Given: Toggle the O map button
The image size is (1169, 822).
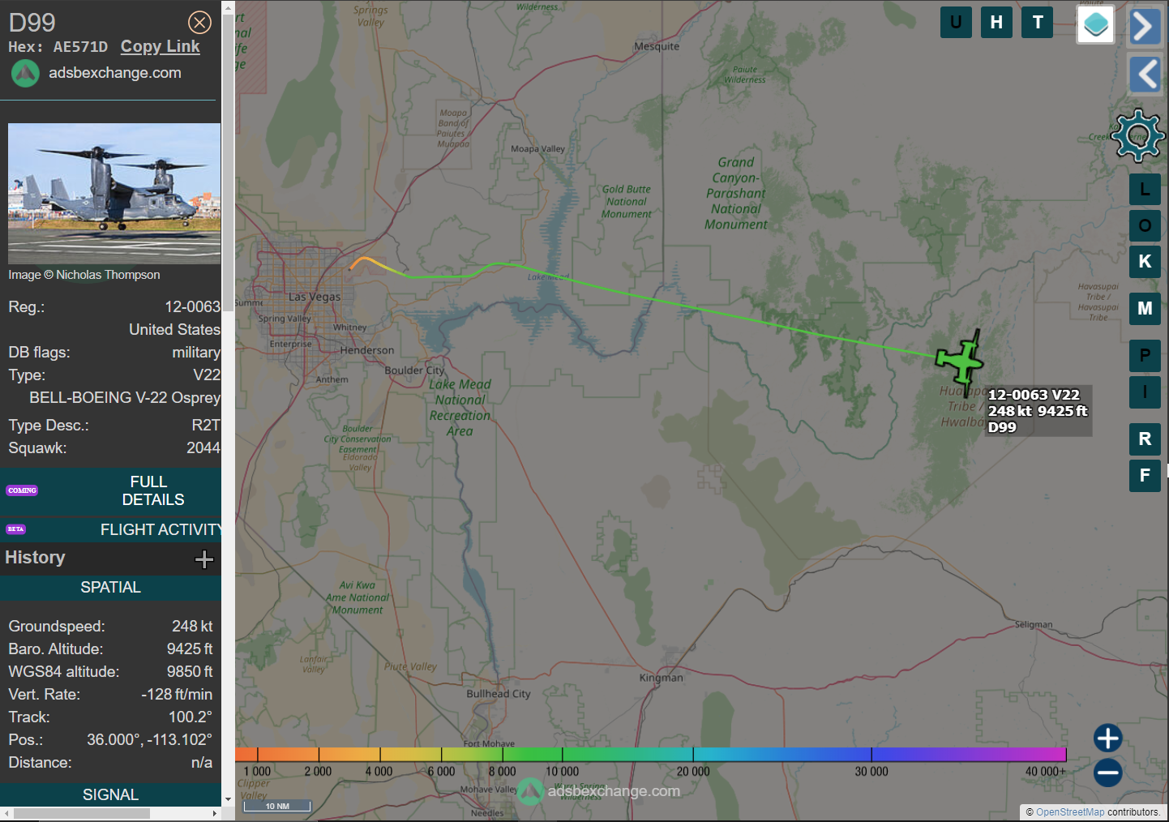Looking at the screenshot, I should point(1145,225).
